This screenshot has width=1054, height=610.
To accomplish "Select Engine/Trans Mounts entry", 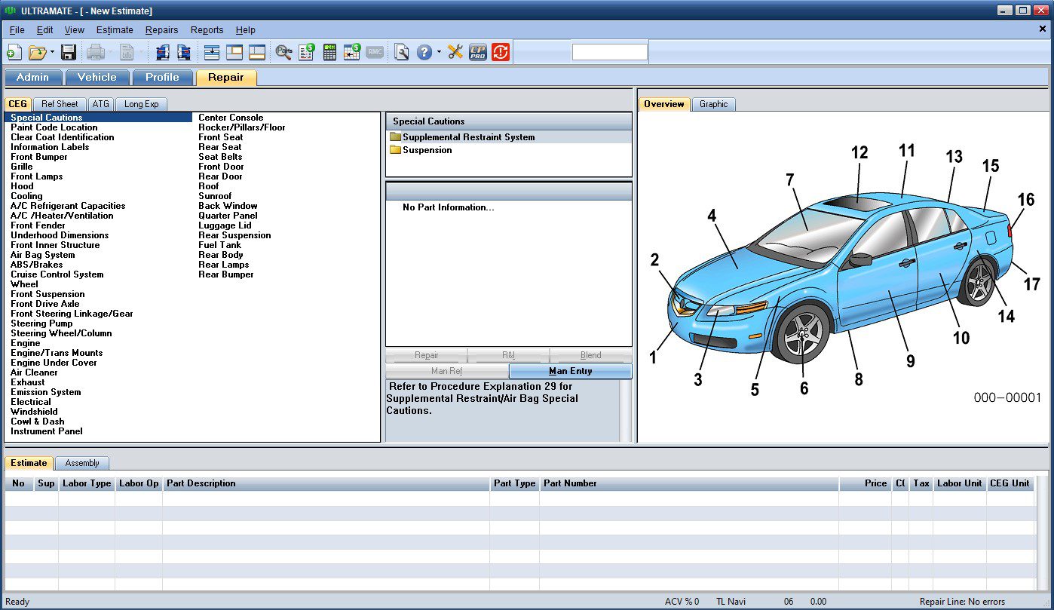I will click(x=57, y=353).
